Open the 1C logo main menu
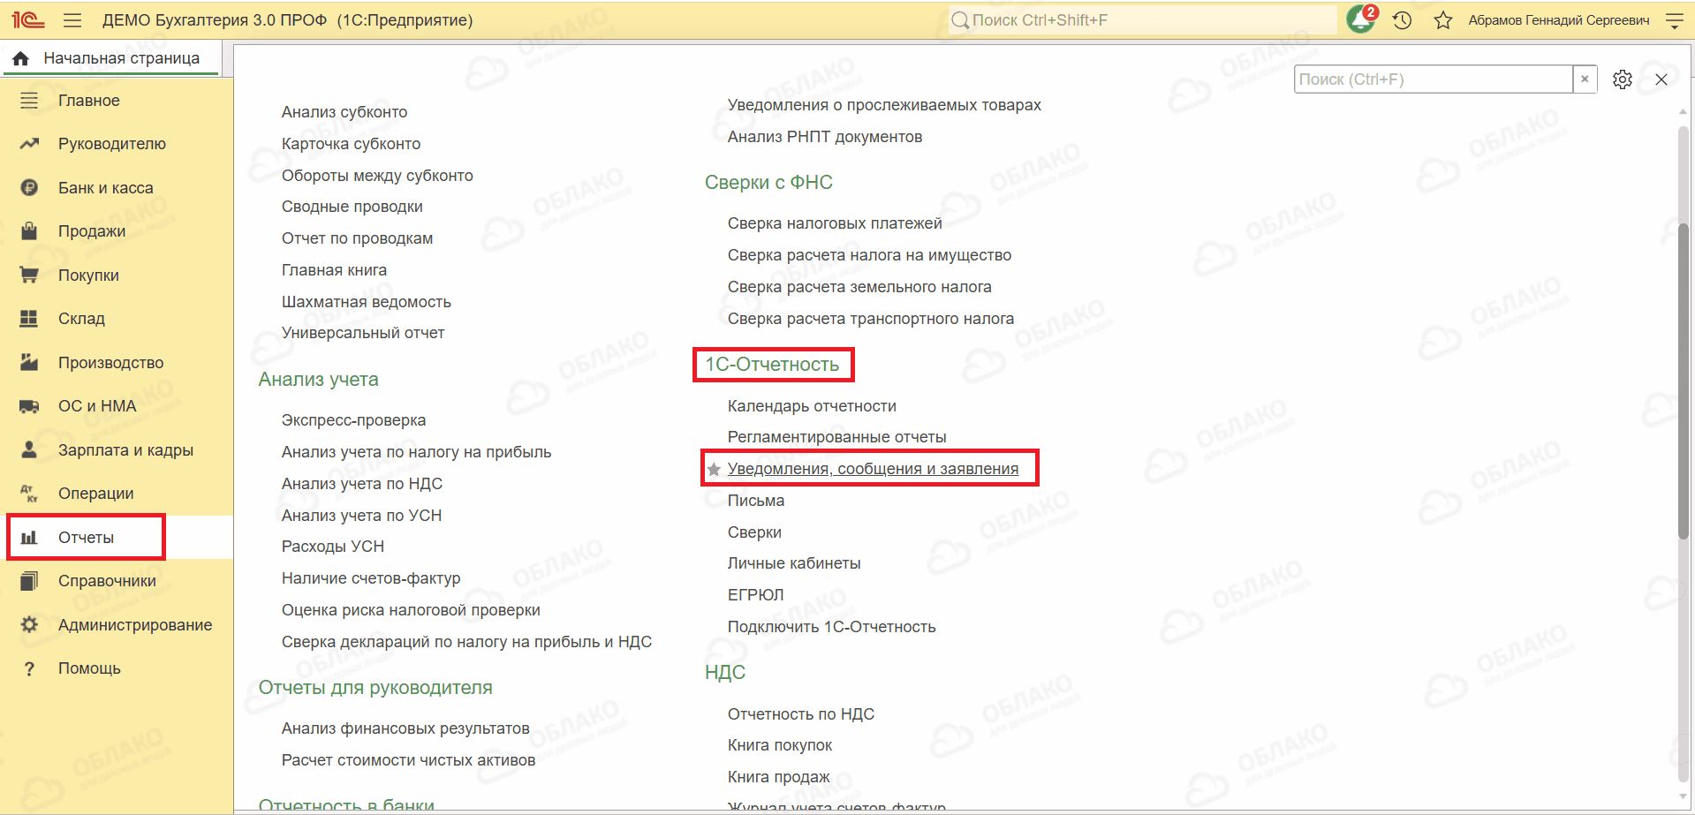 click(x=28, y=19)
